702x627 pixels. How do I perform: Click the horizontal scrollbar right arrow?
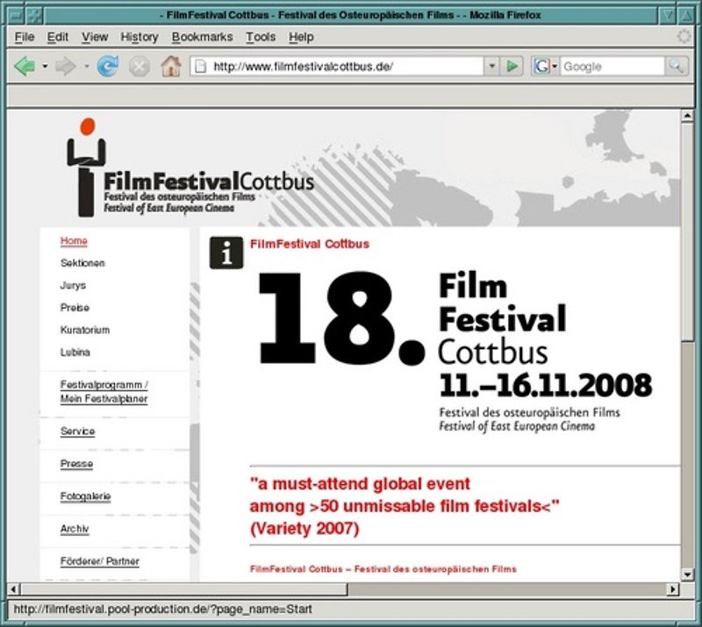[673, 589]
